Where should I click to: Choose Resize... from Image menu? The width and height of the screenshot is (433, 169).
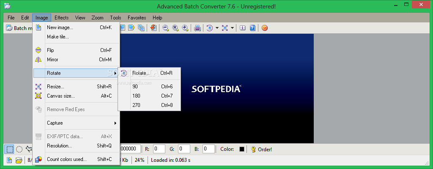[x=76, y=87]
